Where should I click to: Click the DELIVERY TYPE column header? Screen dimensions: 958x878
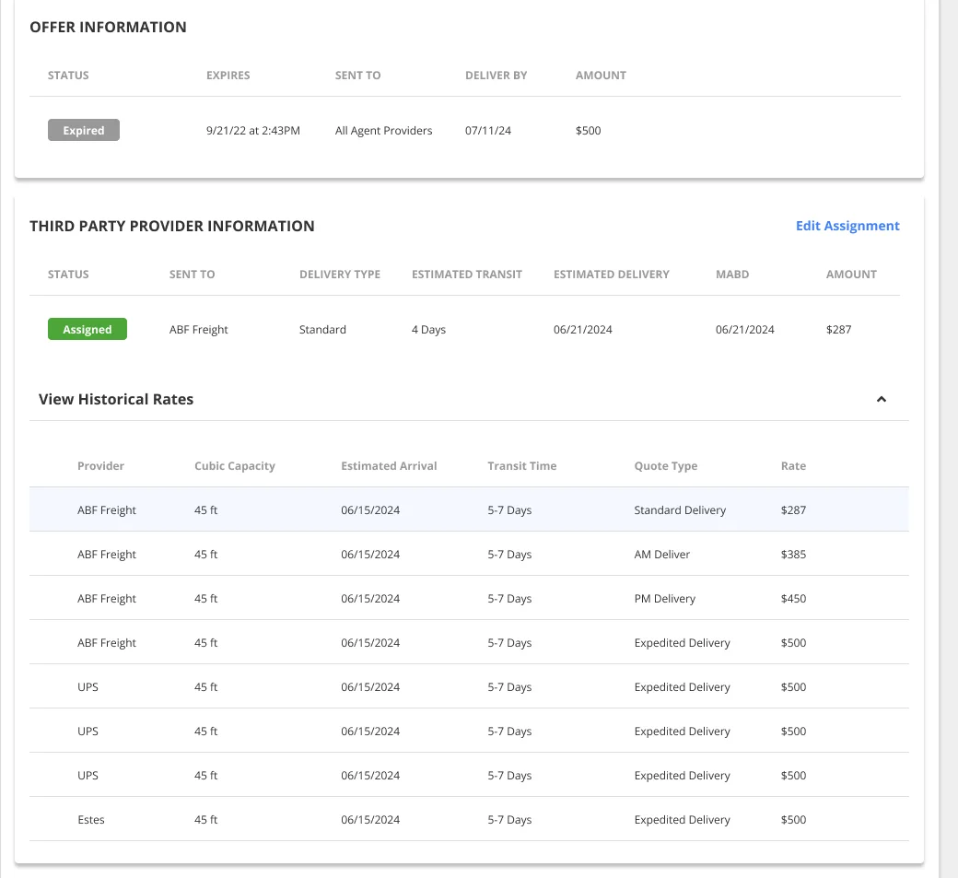(340, 275)
